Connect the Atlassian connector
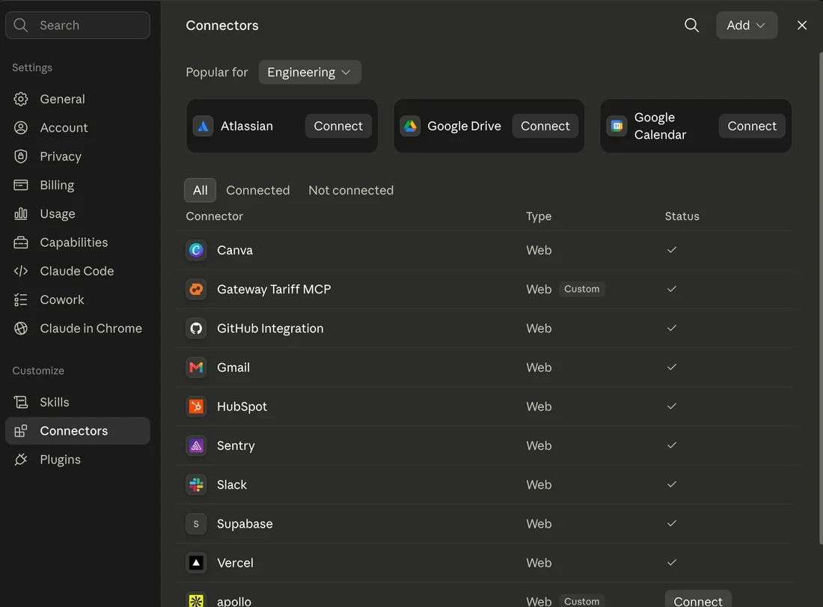Viewport: 823px width, 607px height. [x=338, y=126]
